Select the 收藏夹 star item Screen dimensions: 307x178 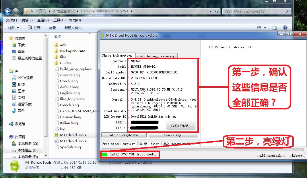coord(17,38)
